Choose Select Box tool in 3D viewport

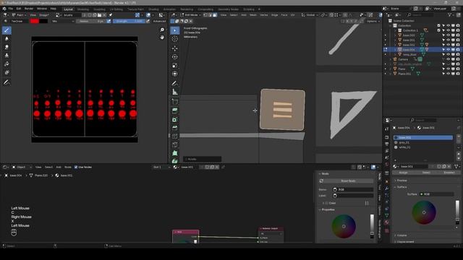point(175,30)
